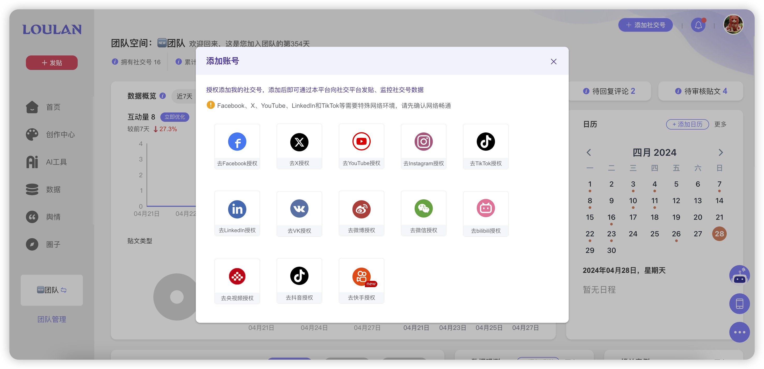The height and width of the screenshot is (369, 764).
Task: Open 待审核贴文 card
Action: (701, 91)
